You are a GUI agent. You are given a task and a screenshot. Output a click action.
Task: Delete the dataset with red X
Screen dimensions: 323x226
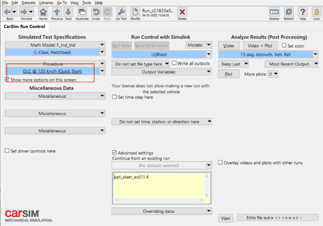(182, 12)
